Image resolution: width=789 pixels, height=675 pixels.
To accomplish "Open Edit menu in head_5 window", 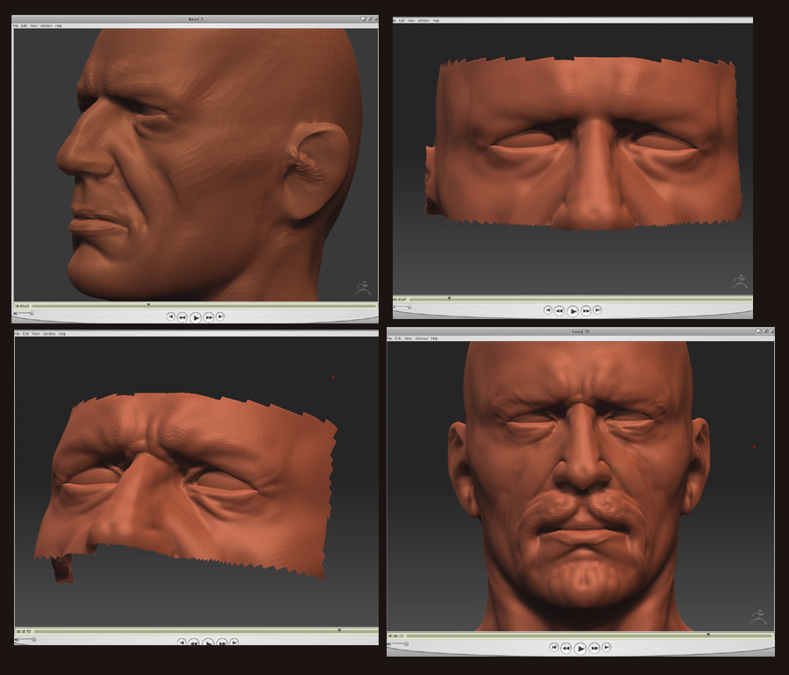I will point(25,25).
